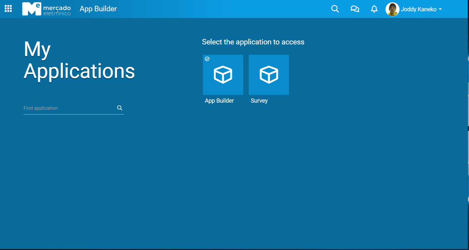
Task: Click the magnifier in Find application field
Action: (x=120, y=108)
